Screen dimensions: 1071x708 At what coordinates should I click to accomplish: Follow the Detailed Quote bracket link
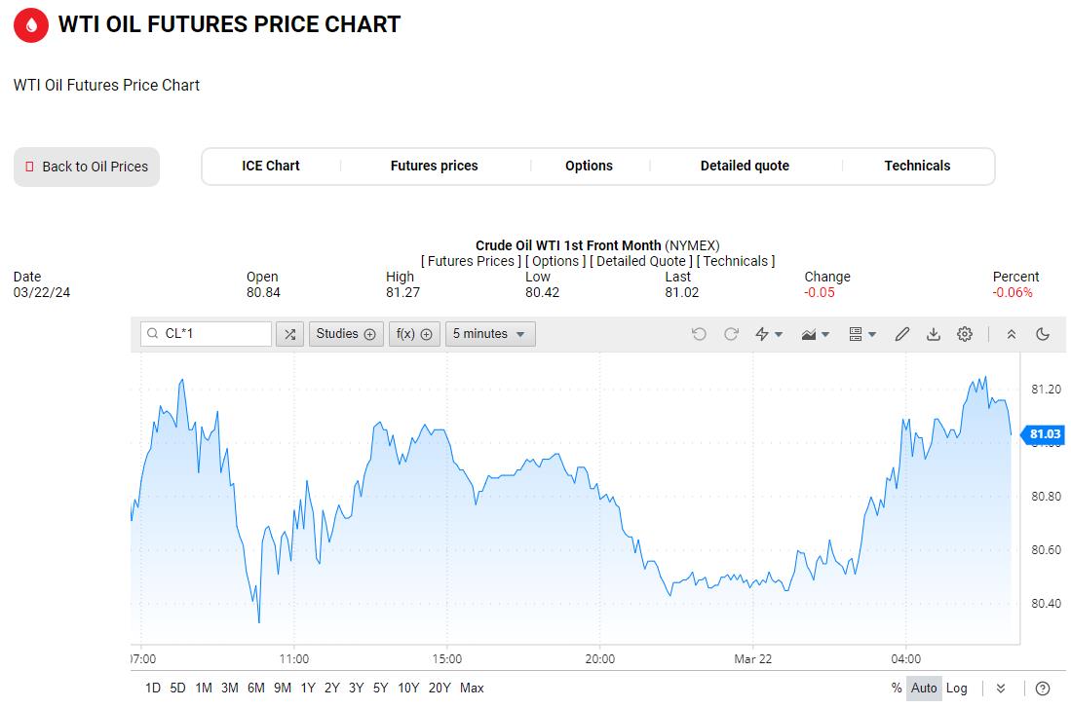(640, 261)
